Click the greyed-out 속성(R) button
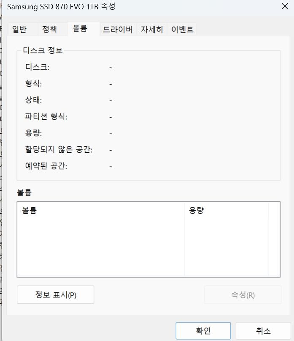The width and height of the screenshot is (294, 341). [243, 295]
